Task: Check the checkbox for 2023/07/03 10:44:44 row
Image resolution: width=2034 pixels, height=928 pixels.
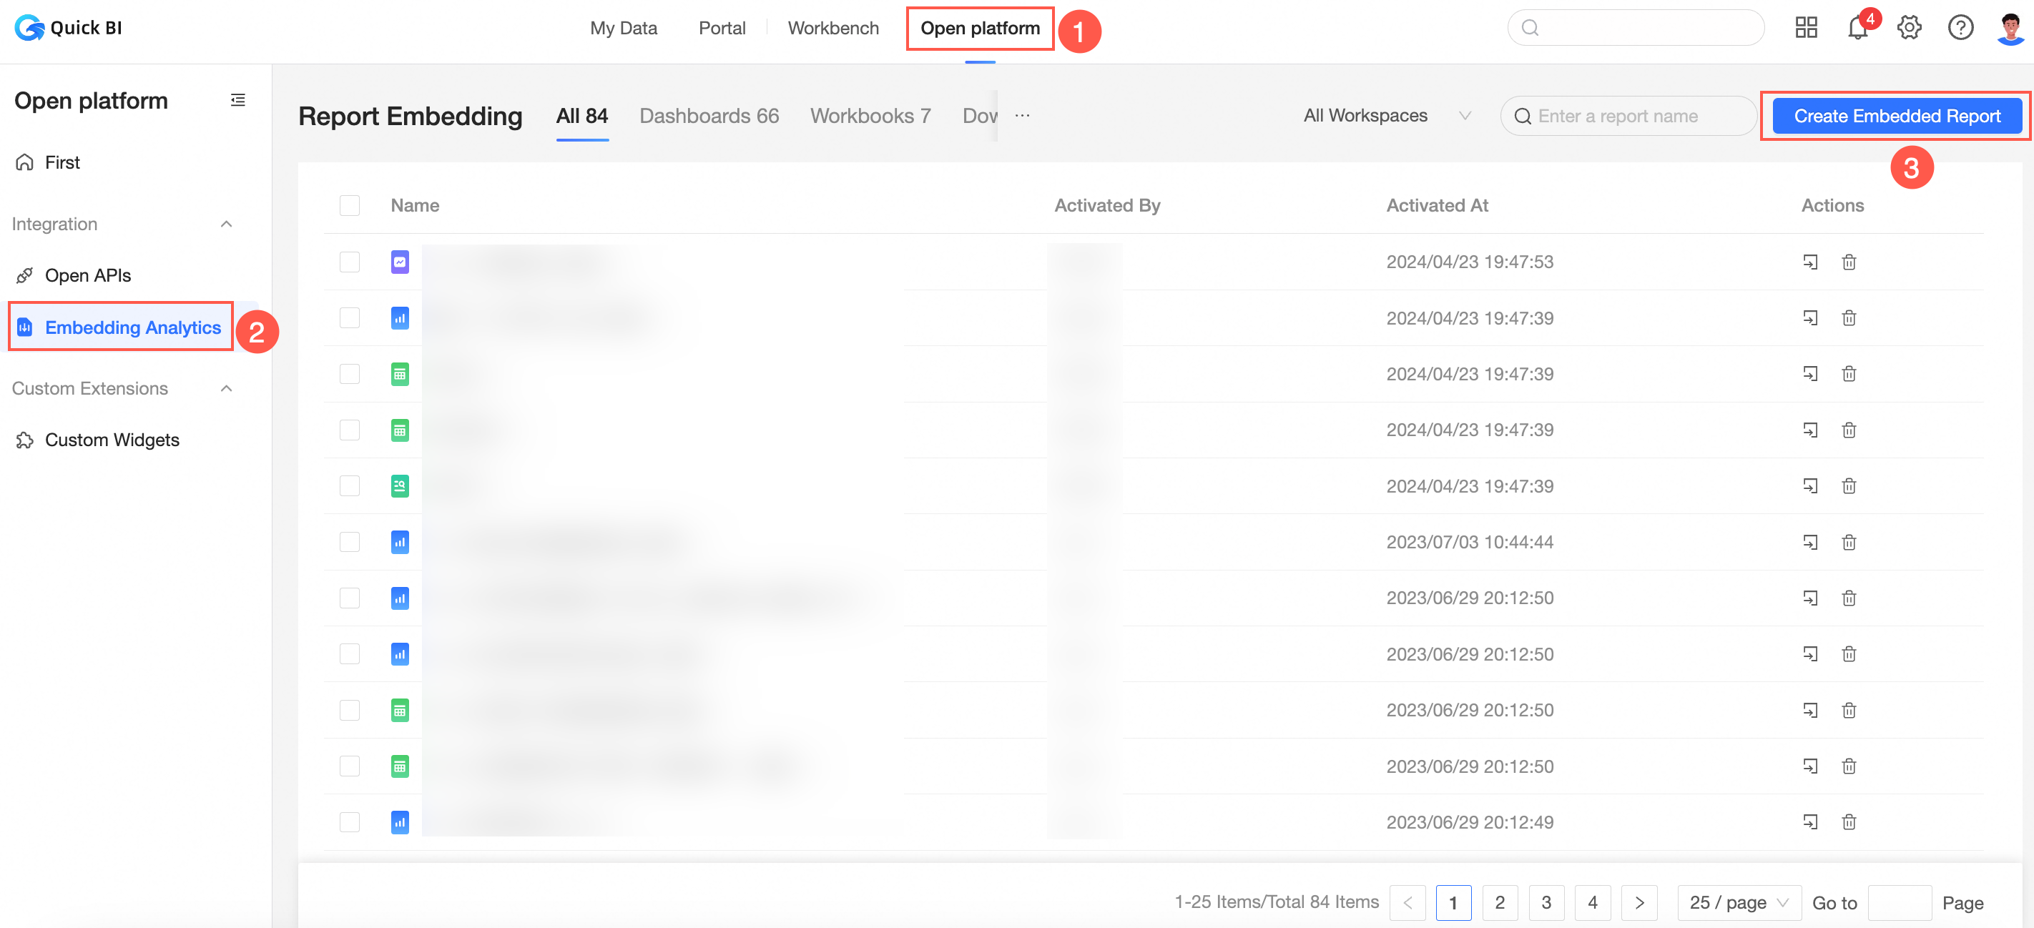Action: 350,542
